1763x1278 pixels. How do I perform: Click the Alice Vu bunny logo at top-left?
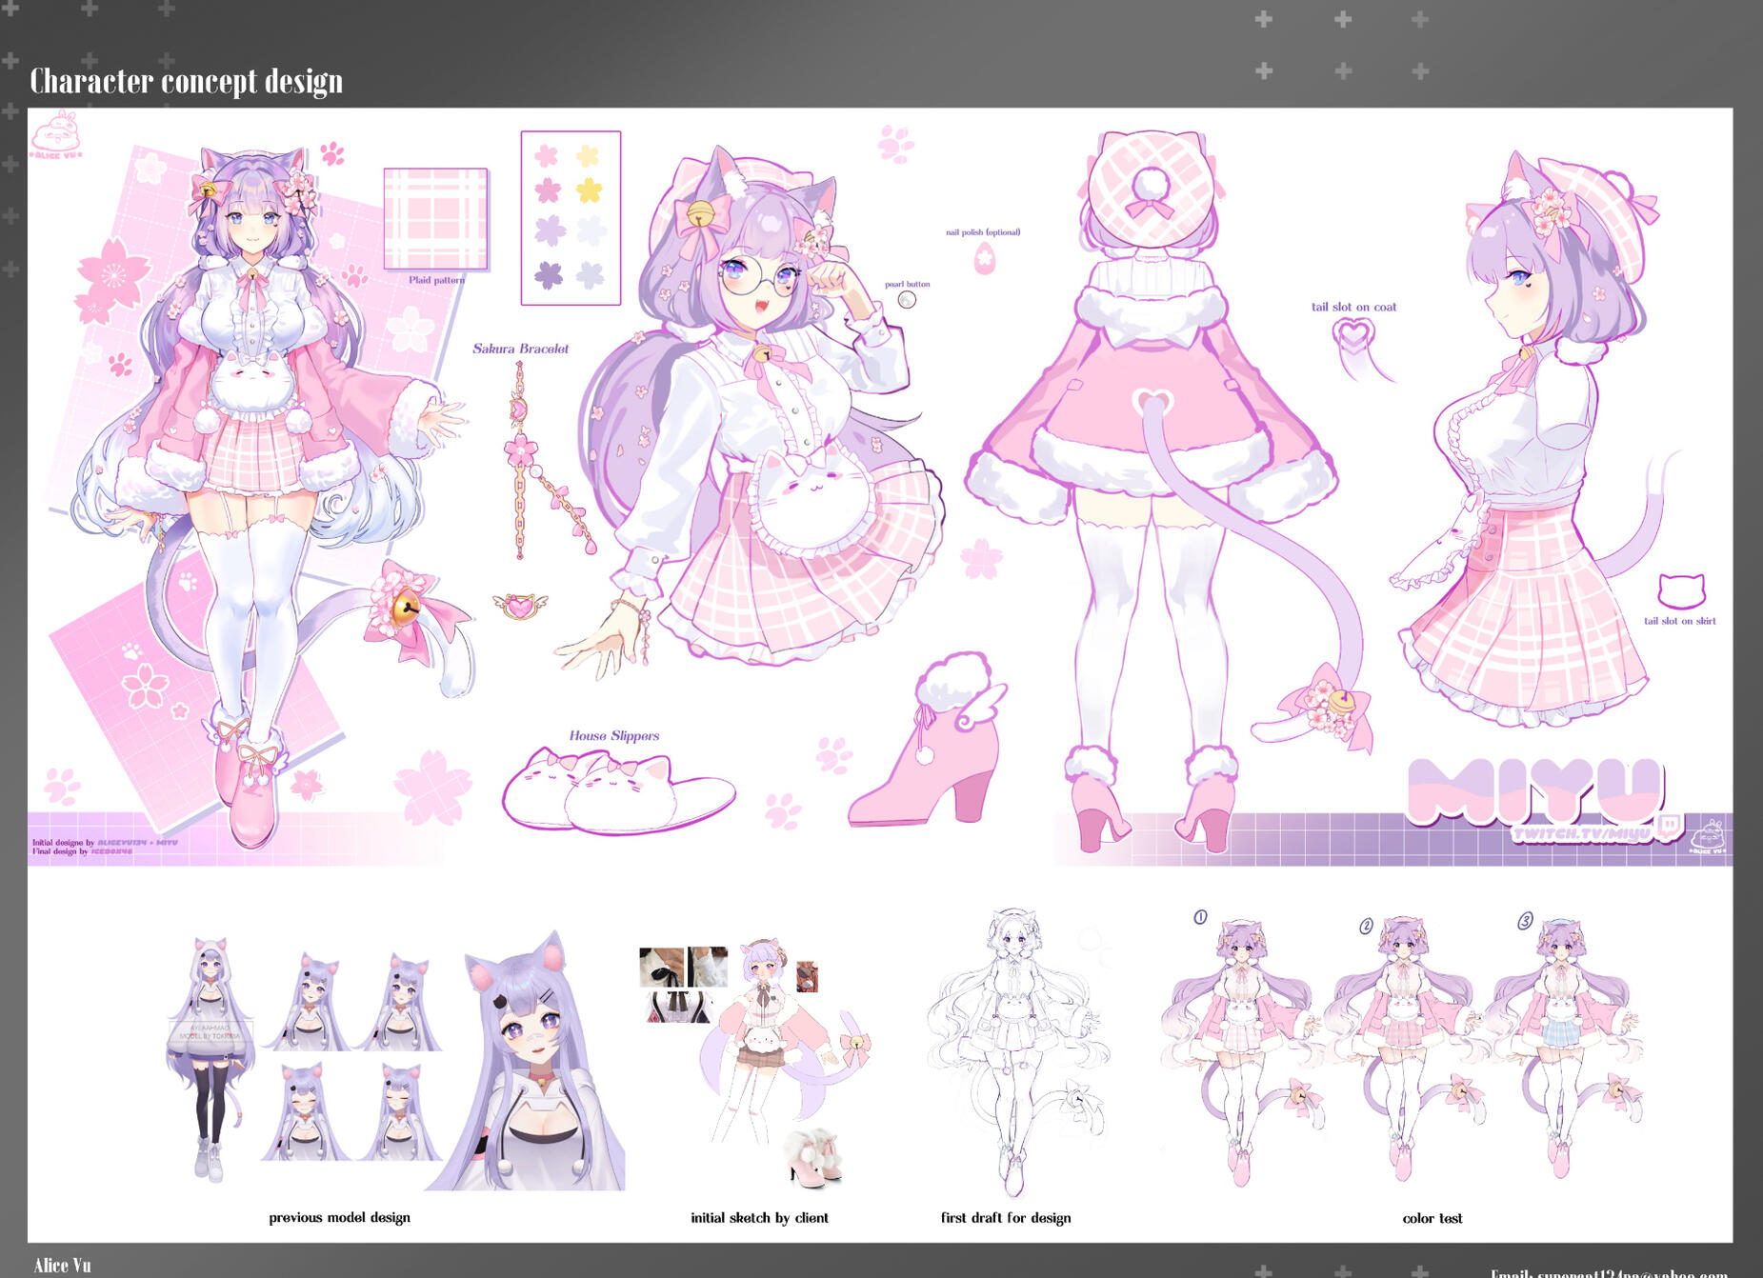57,135
